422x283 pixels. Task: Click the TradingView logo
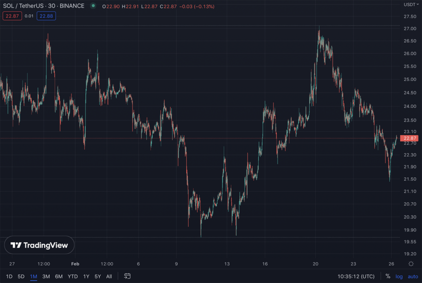point(40,245)
